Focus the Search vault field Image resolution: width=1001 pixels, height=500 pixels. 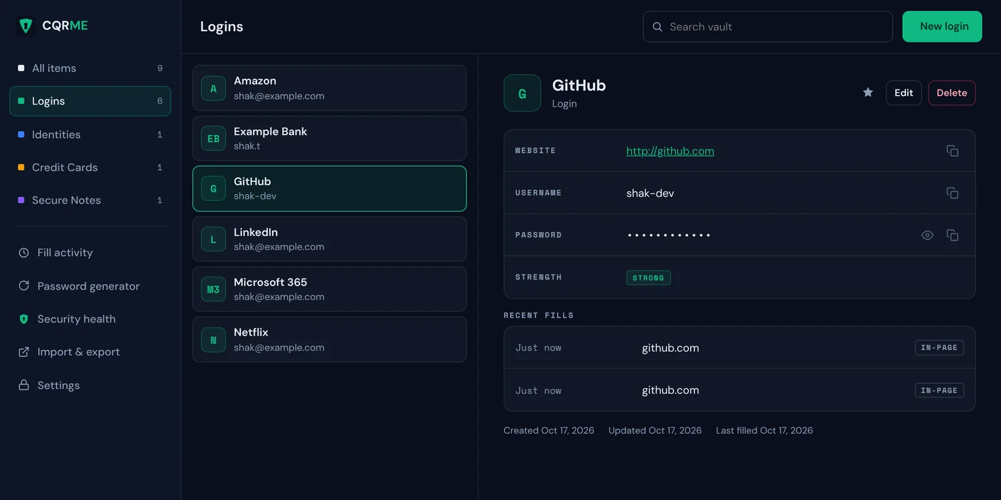(768, 27)
